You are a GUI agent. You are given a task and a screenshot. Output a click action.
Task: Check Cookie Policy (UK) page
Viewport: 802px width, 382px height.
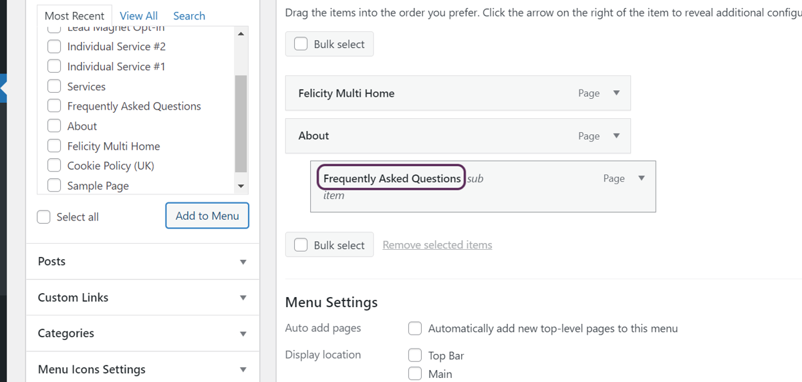(54, 166)
